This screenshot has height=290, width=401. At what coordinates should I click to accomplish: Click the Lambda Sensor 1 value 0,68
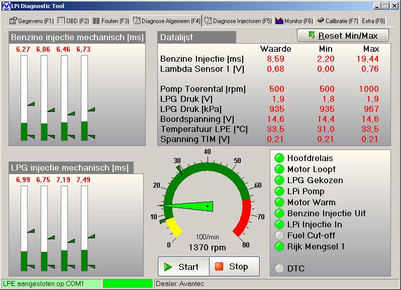click(275, 69)
